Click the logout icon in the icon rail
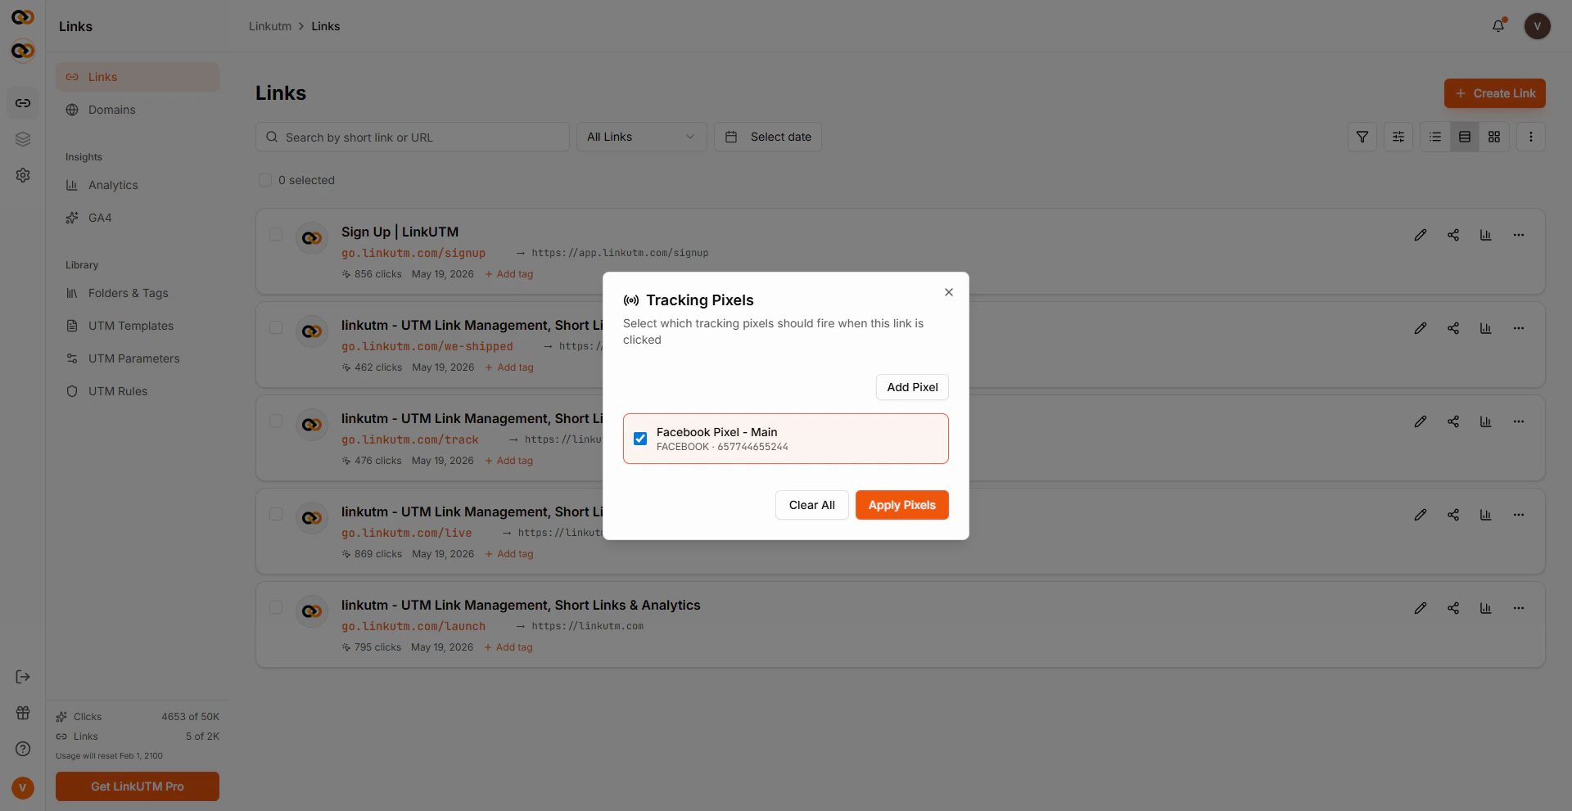 [23, 677]
